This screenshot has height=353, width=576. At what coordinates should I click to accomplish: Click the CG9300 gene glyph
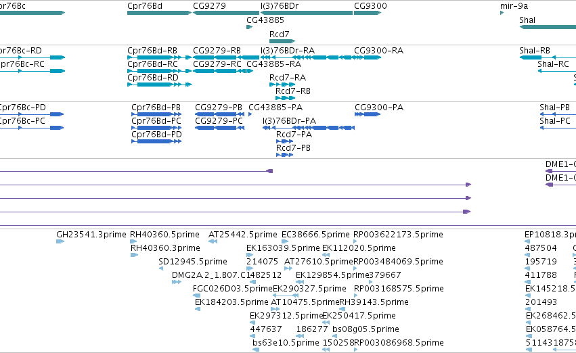click(368, 13)
